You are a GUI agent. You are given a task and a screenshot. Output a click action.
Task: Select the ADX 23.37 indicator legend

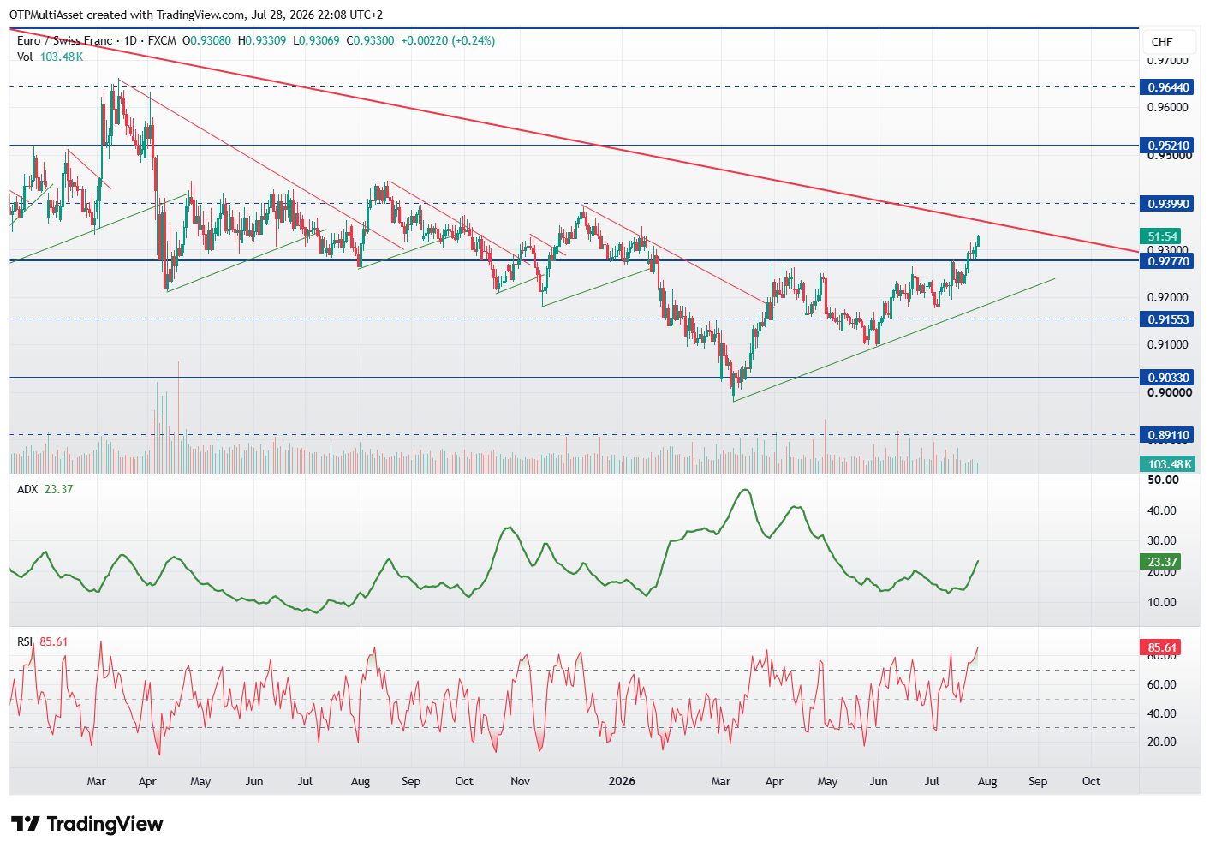click(45, 489)
